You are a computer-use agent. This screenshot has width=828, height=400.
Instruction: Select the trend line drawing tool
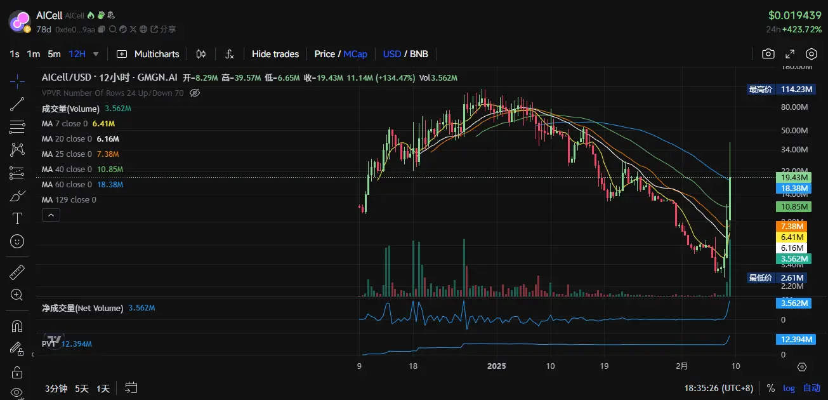(x=17, y=103)
